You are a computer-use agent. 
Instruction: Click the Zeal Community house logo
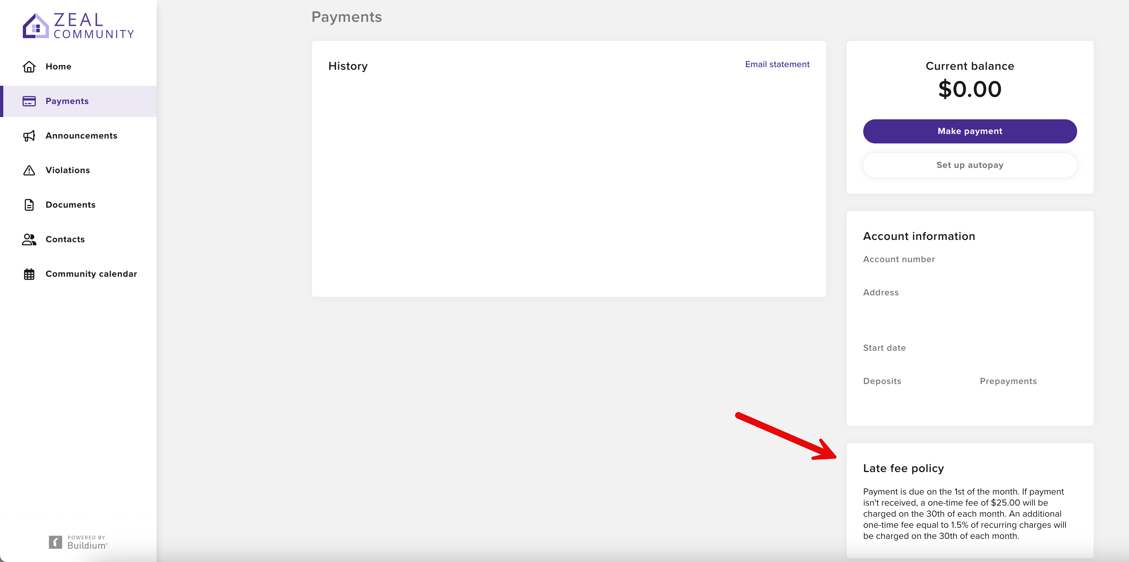[36, 26]
